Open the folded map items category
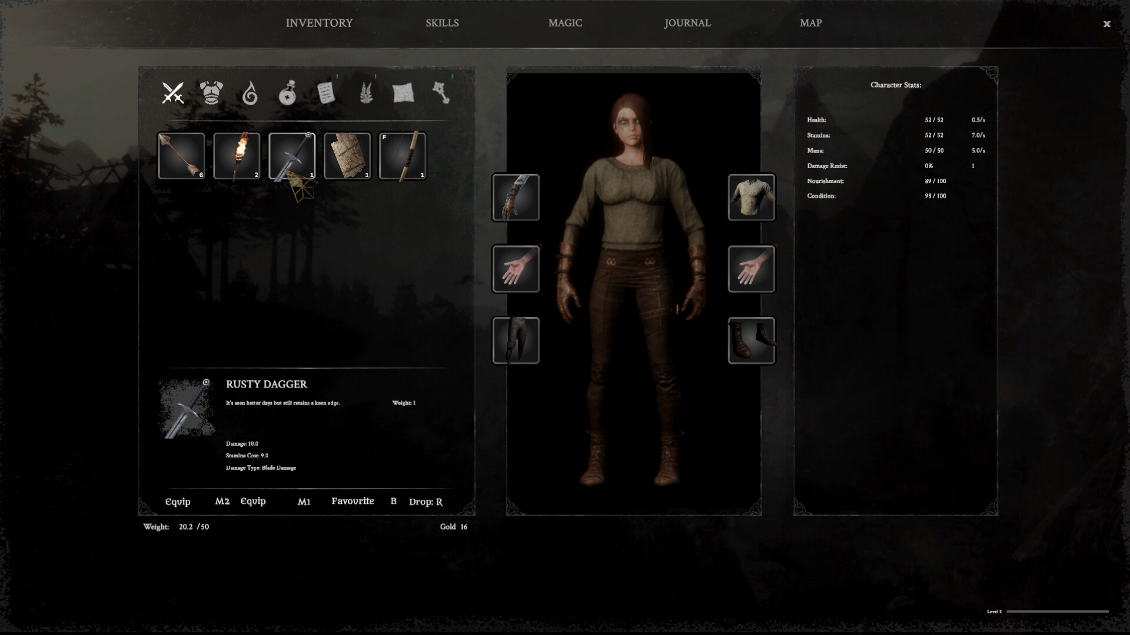The image size is (1130, 635). pyautogui.click(x=403, y=93)
